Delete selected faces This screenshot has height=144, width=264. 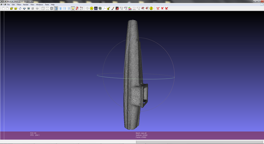(x=162, y=8)
